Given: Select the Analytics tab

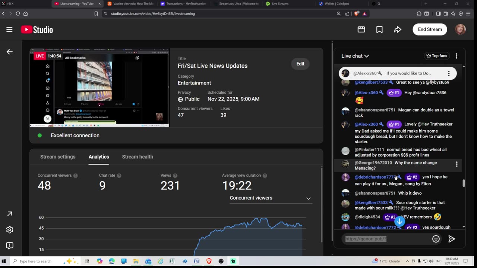Looking at the screenshot, I should tap(99, 157).
